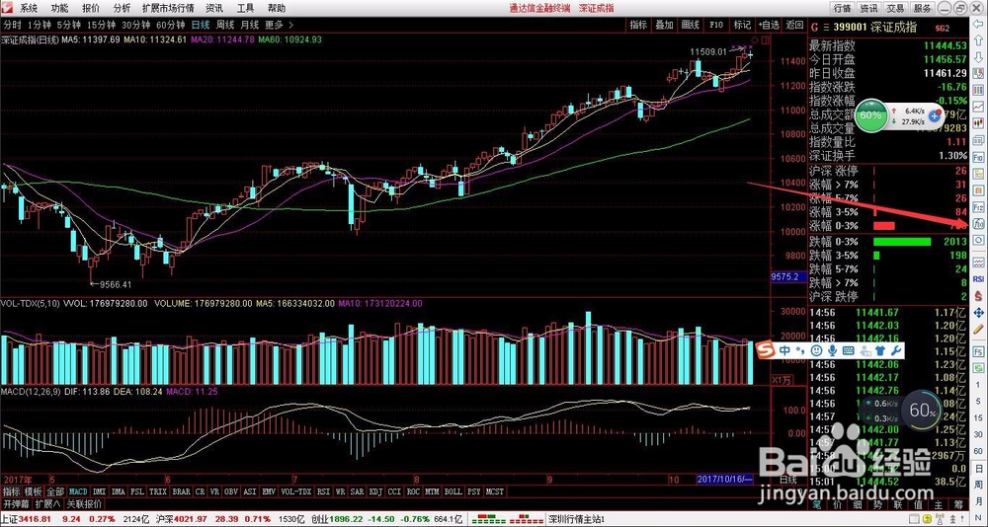Click the down arrow icon in right sidebar
This screenshot has height=527, width=988.
tap(980, 56)
